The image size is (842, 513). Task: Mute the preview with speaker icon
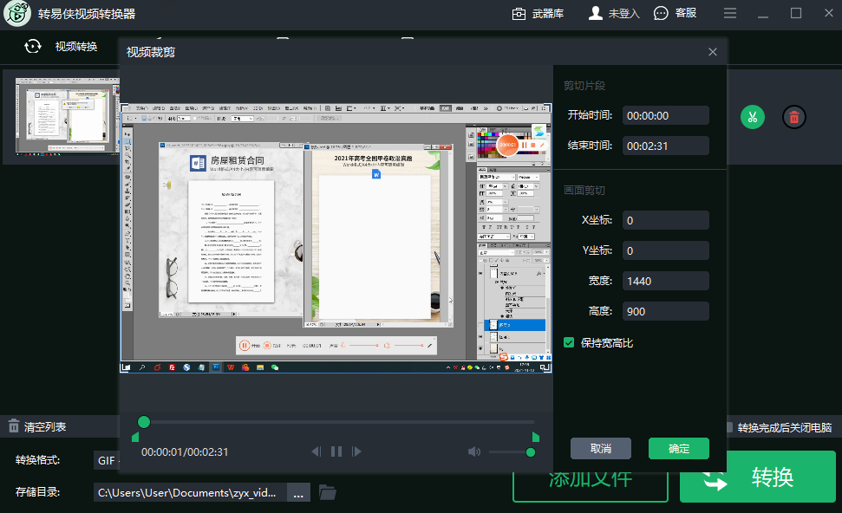click(473, 451)
